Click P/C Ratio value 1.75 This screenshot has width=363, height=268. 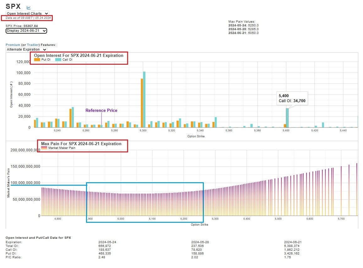[287, 257]
